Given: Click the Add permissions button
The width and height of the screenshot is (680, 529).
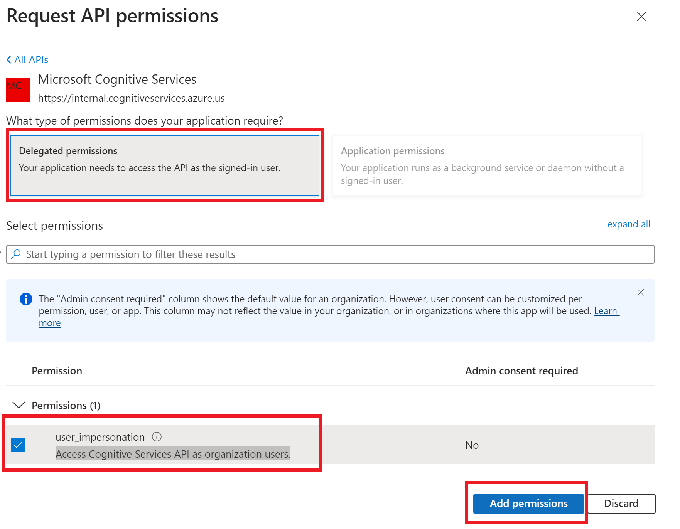Looking at the screenshot, I should (x=528, y=504).
